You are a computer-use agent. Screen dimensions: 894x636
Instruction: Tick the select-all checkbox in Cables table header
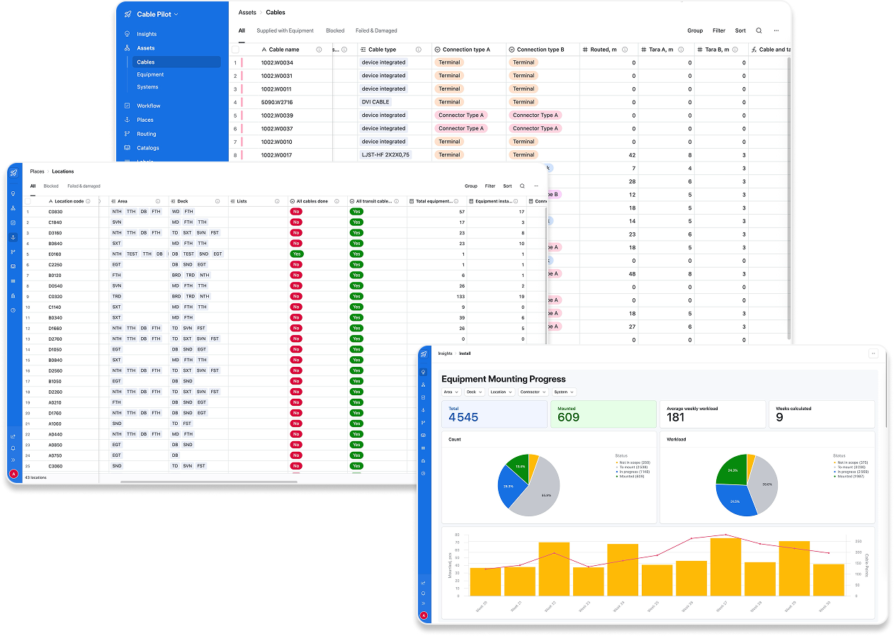(235, 50)
